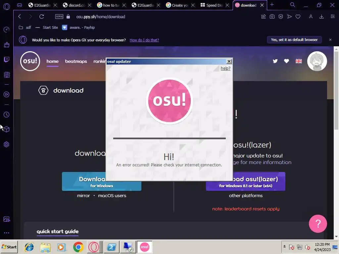Click 'How do I do that?' link
The width and height of the screenshot is (339, 254).
[x=144, y=40]
